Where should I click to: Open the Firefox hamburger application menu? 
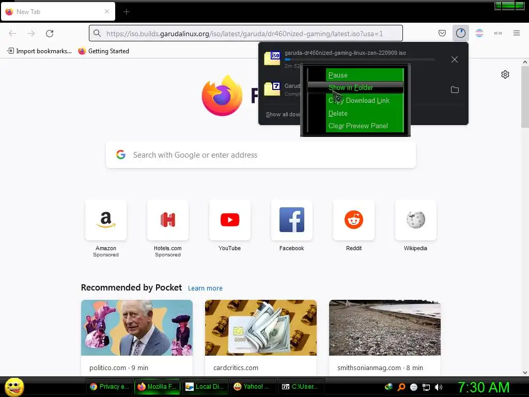[517, 33]
